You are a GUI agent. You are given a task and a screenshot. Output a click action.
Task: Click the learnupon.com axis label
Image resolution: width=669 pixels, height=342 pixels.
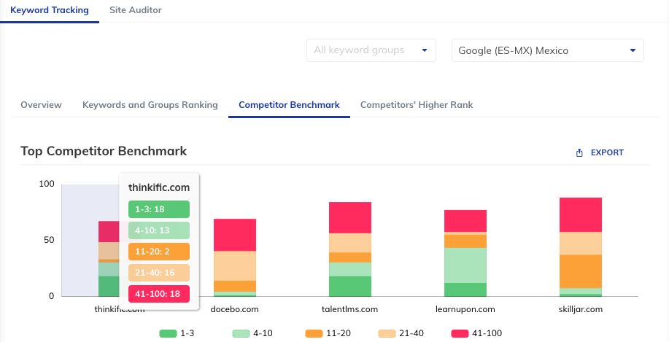[465, 310]
